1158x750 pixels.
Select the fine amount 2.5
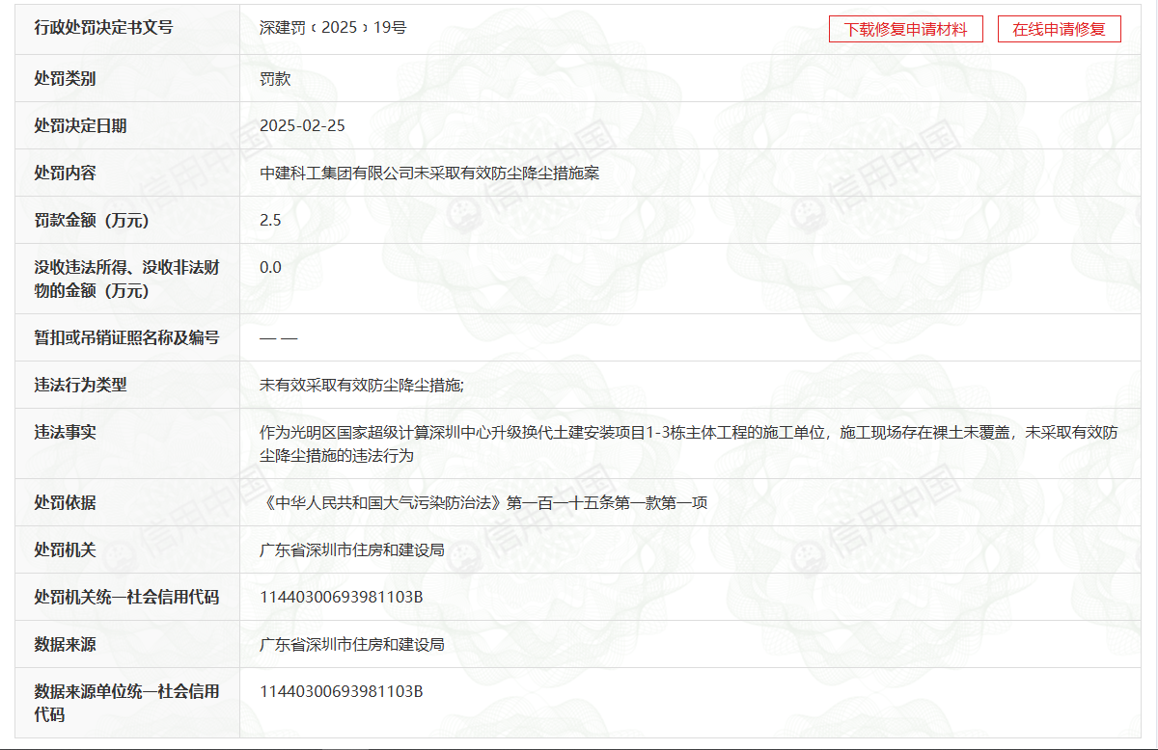tap(270, 221)
